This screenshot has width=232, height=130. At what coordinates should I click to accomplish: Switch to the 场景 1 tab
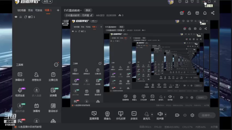point(48,10)
